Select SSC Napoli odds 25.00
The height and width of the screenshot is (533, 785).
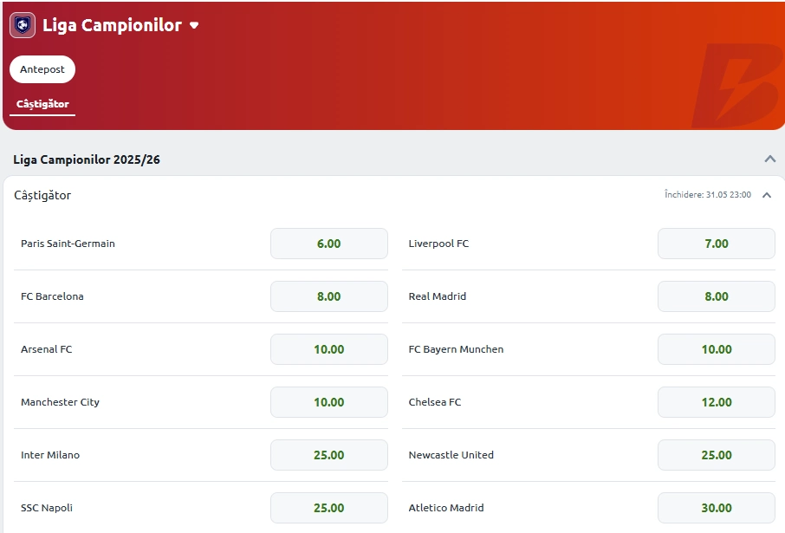click(329, 508)
